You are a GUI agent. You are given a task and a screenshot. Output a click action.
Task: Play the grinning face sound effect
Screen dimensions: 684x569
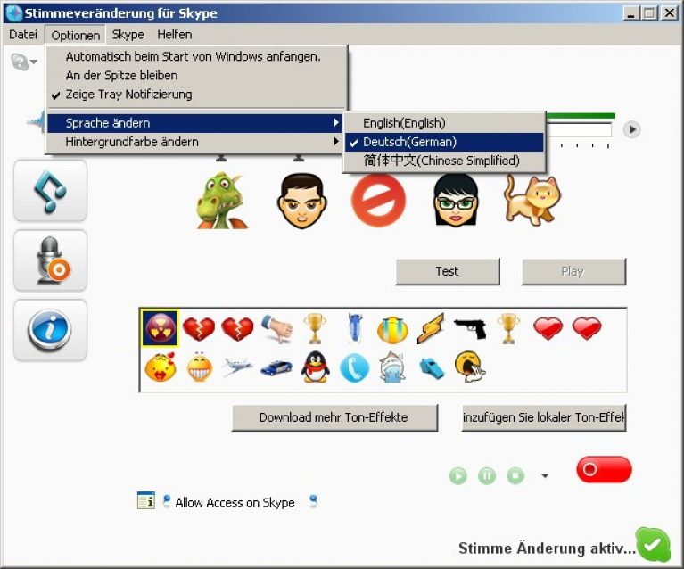coord(200,367)
